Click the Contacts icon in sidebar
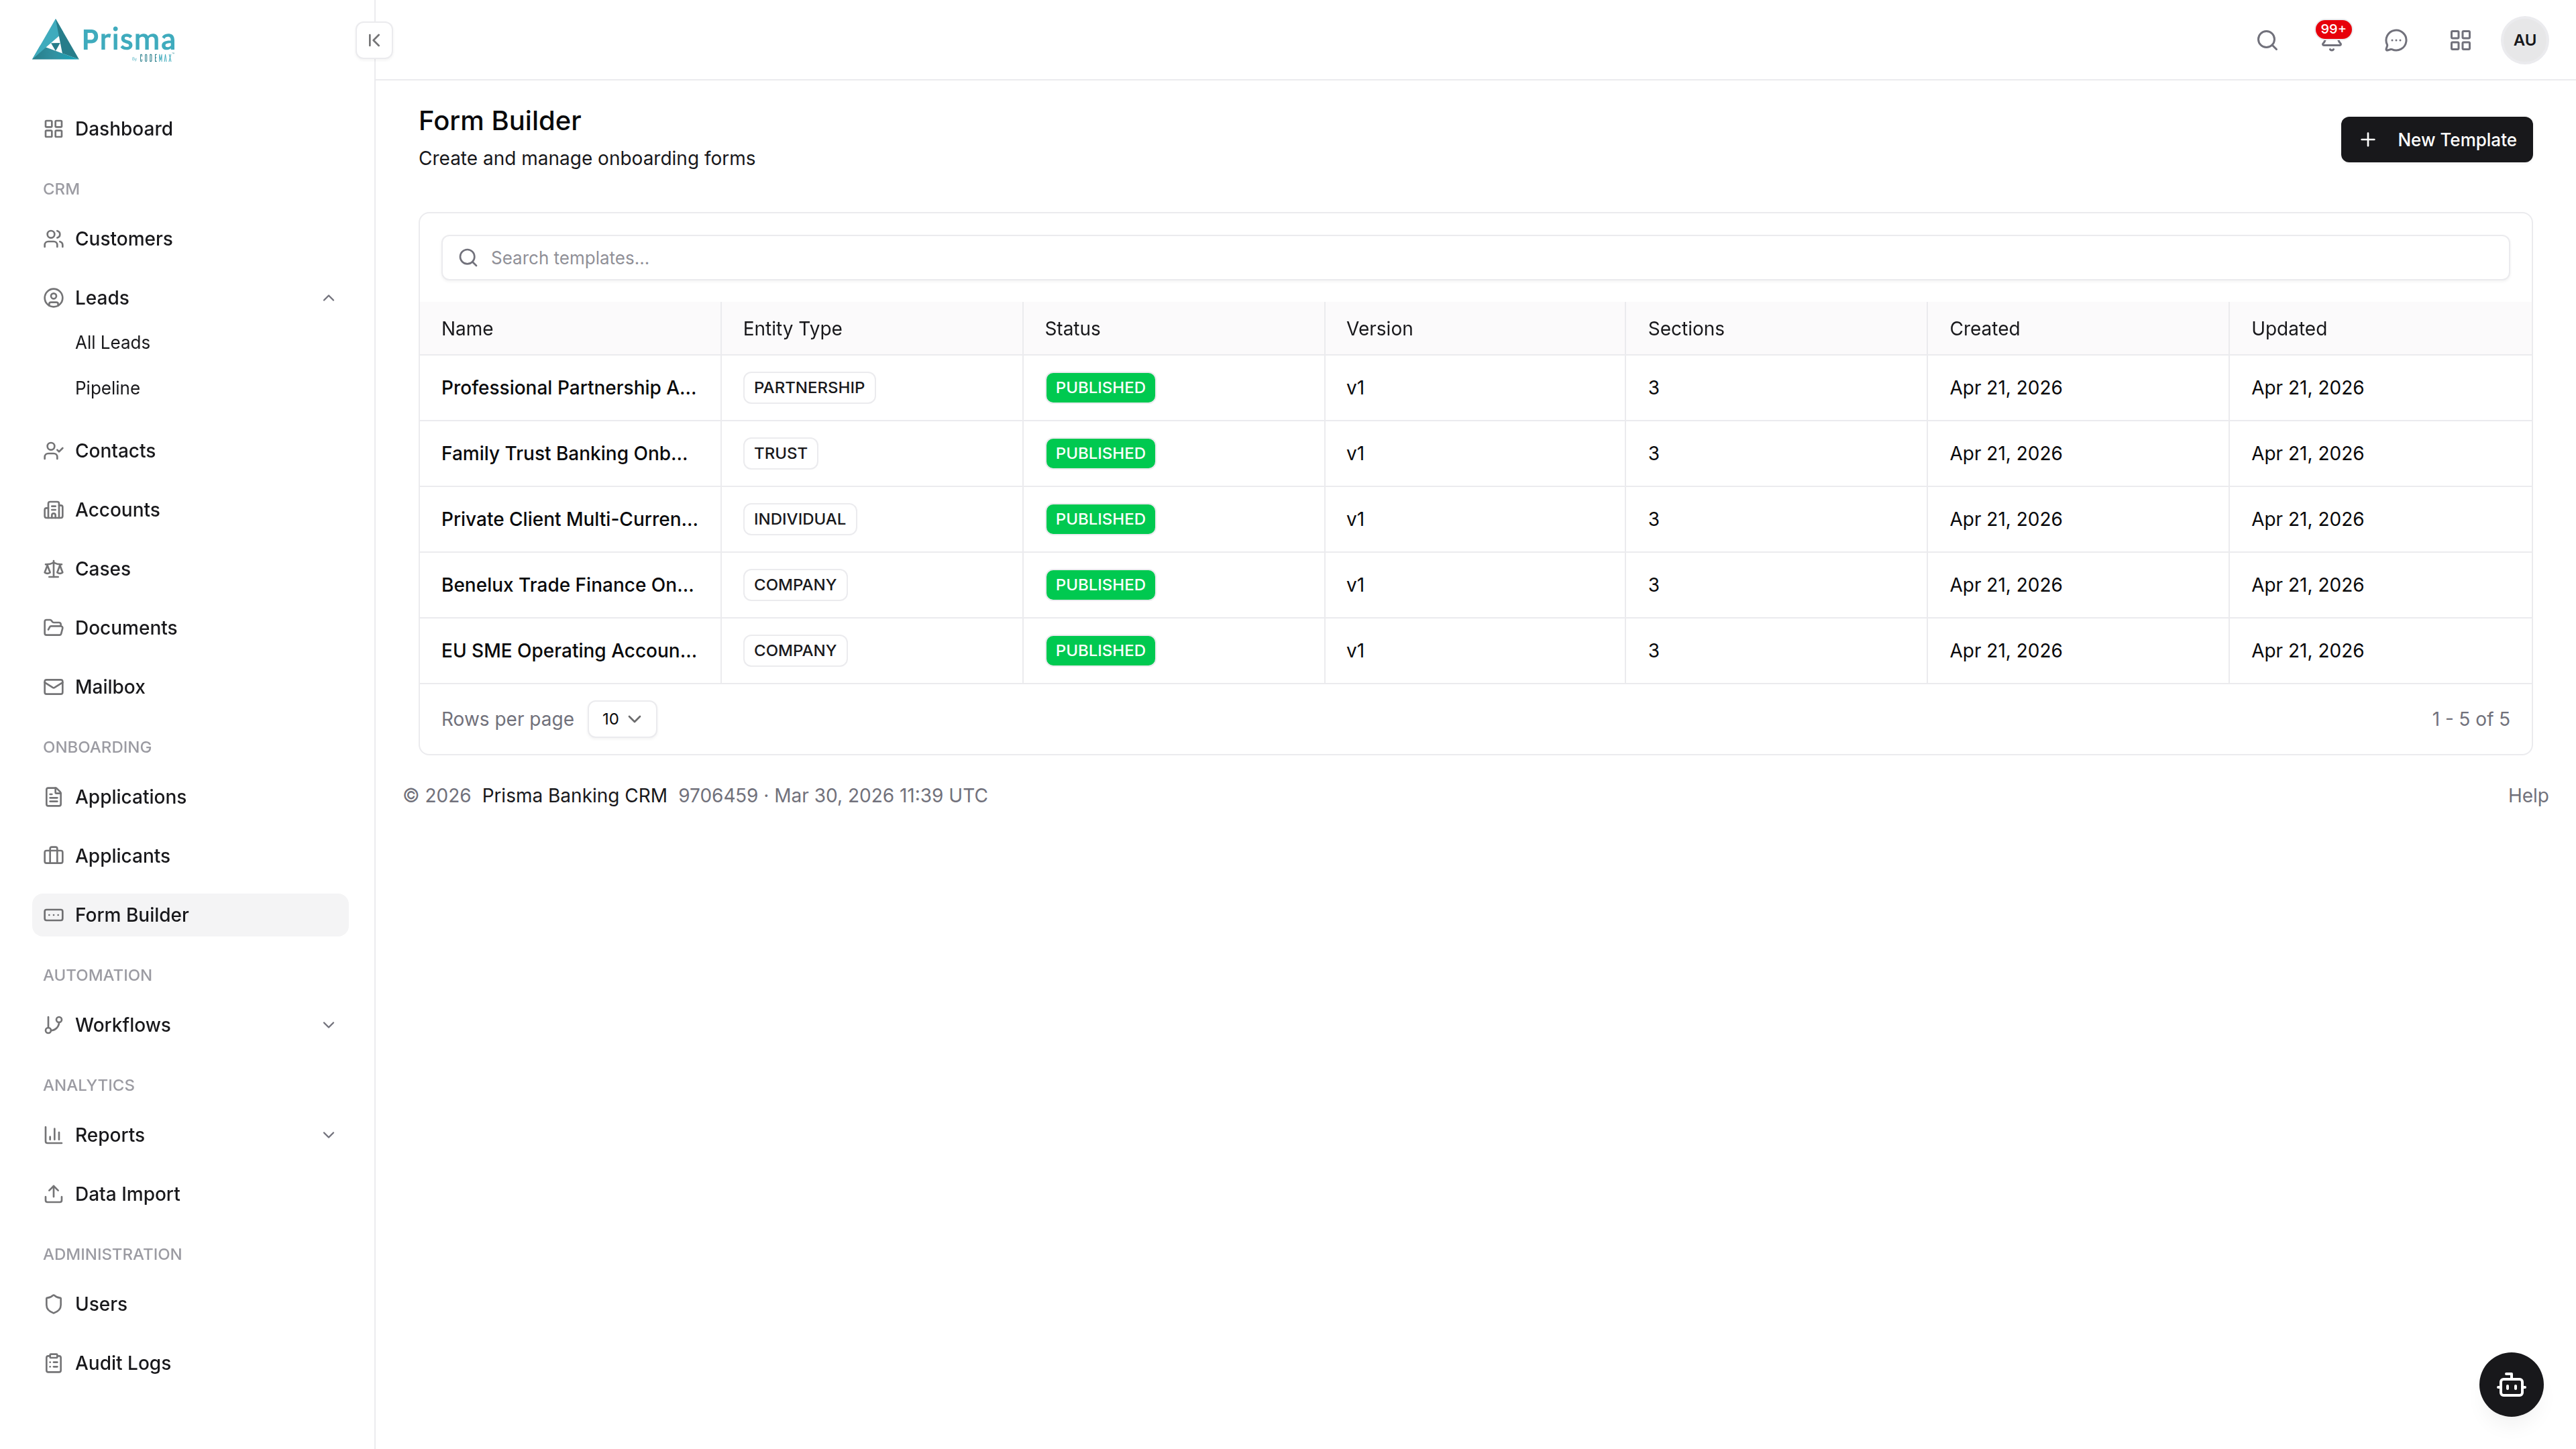2576x1449 pixels. click(54, 451)
